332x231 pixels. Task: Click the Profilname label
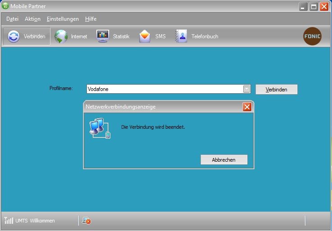(61, 88)
